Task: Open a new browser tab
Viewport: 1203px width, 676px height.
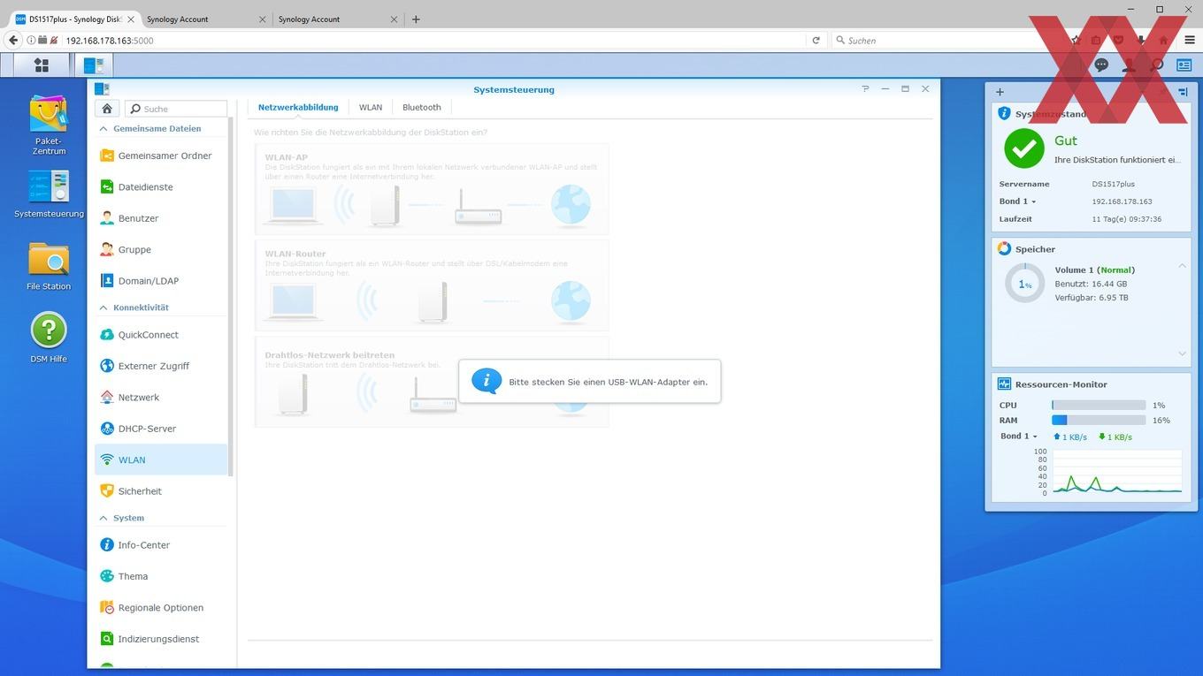Action: pos(416,19)
